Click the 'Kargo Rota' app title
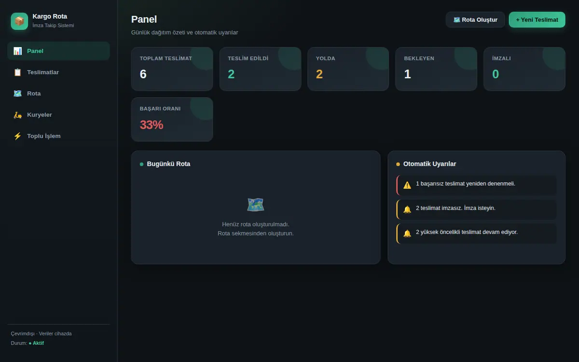 tap(50, 16)
